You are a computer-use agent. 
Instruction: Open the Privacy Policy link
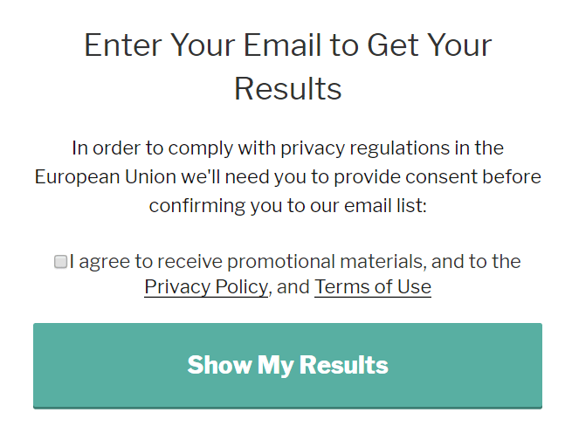(206, 287)
